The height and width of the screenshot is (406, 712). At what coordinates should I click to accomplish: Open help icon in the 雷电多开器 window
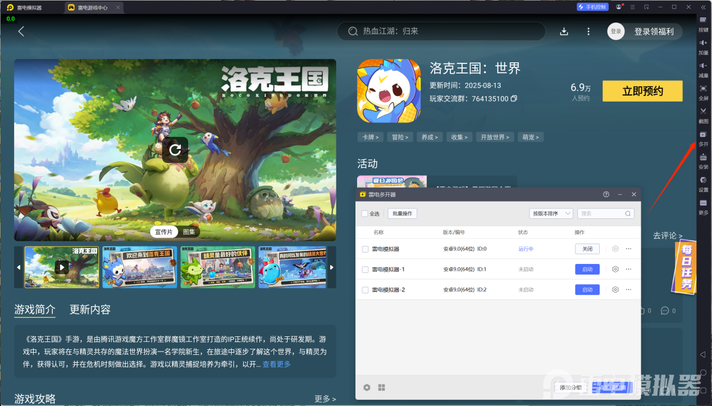(x=606, y=194)
